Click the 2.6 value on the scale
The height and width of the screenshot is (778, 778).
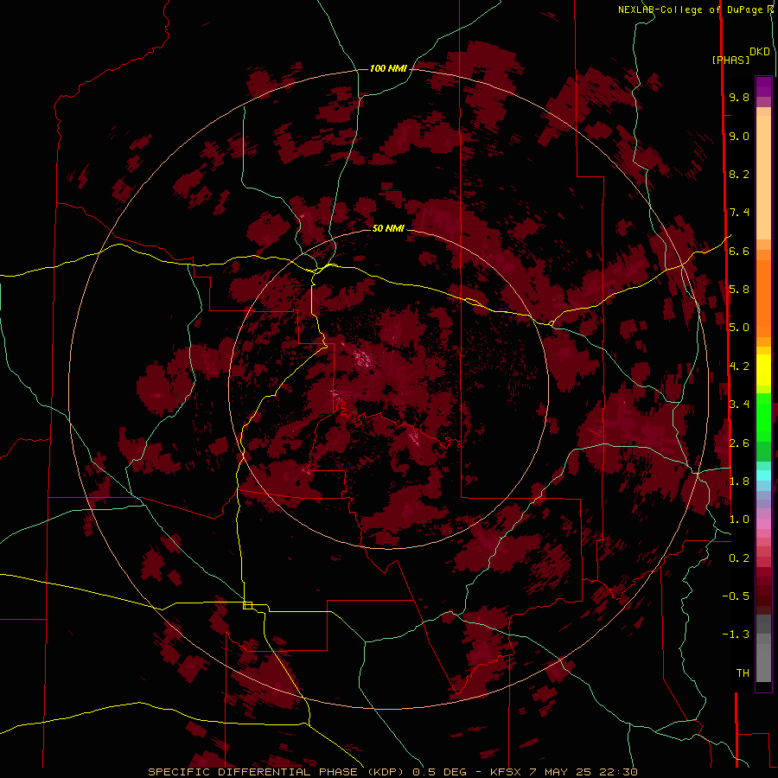click(x=739, y=443)
